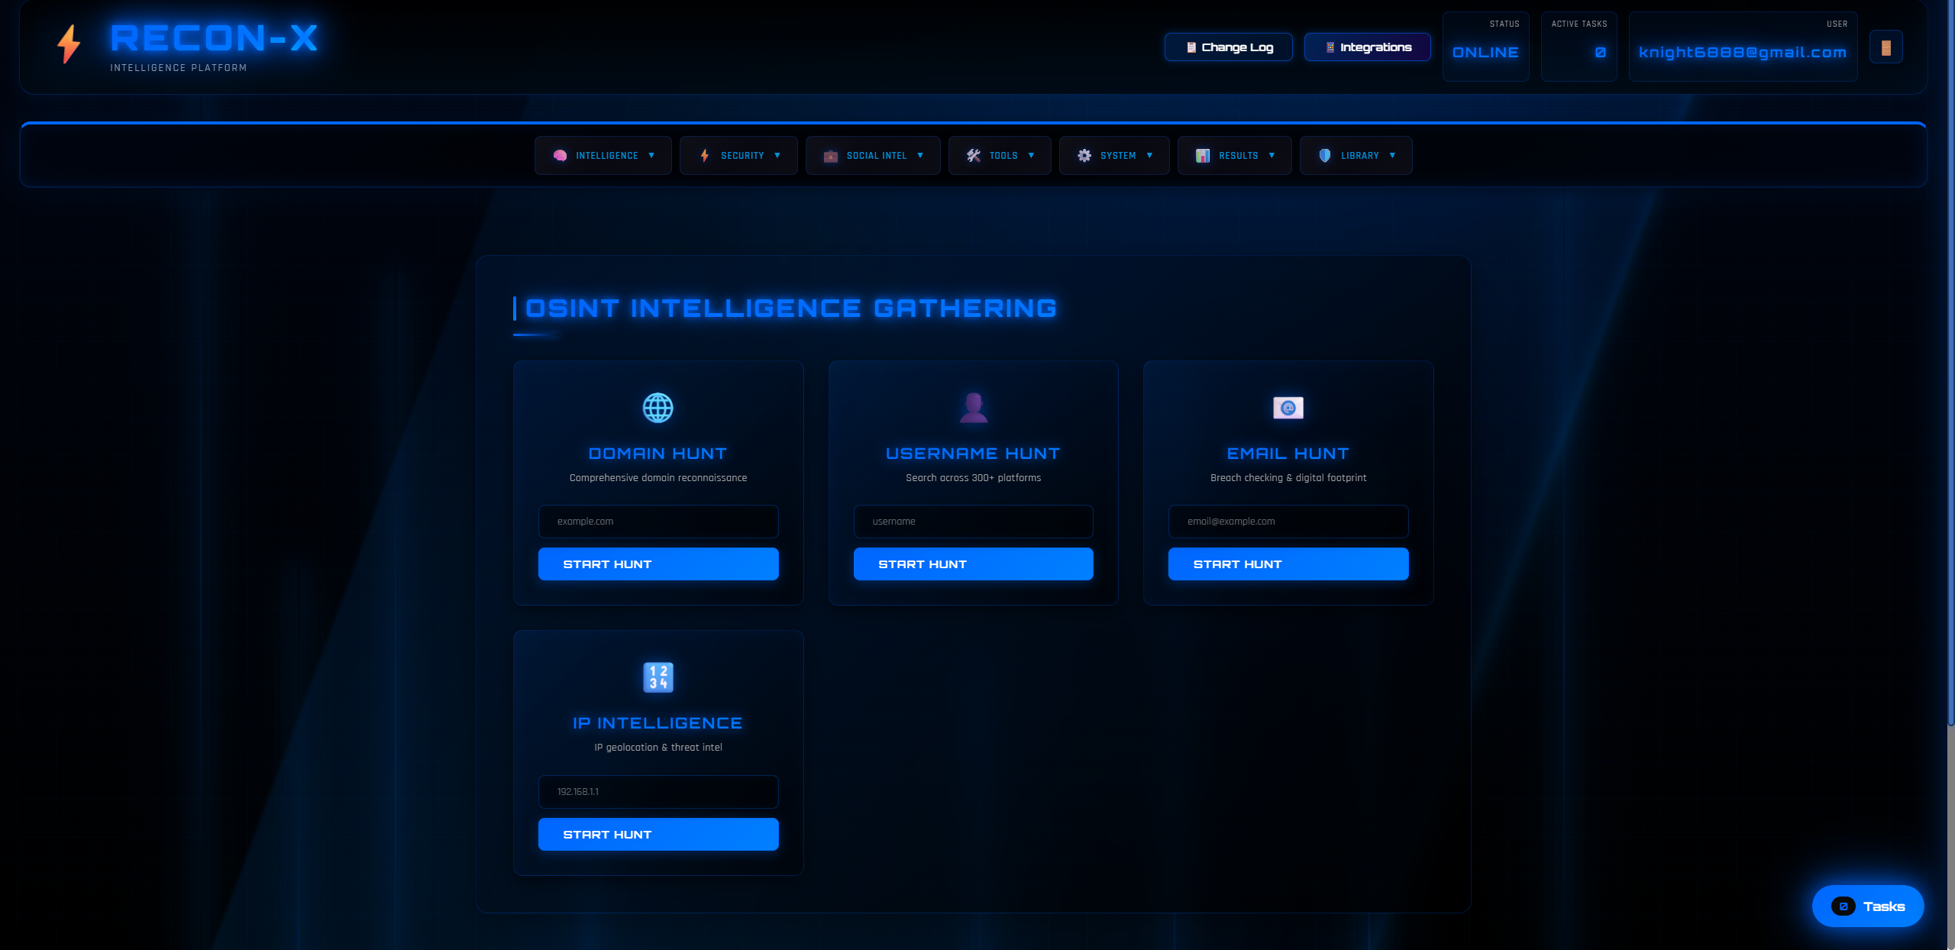Viewport: 1955px width, 950px height.
Task: Open the Results menu
Action: (1234, 156)
